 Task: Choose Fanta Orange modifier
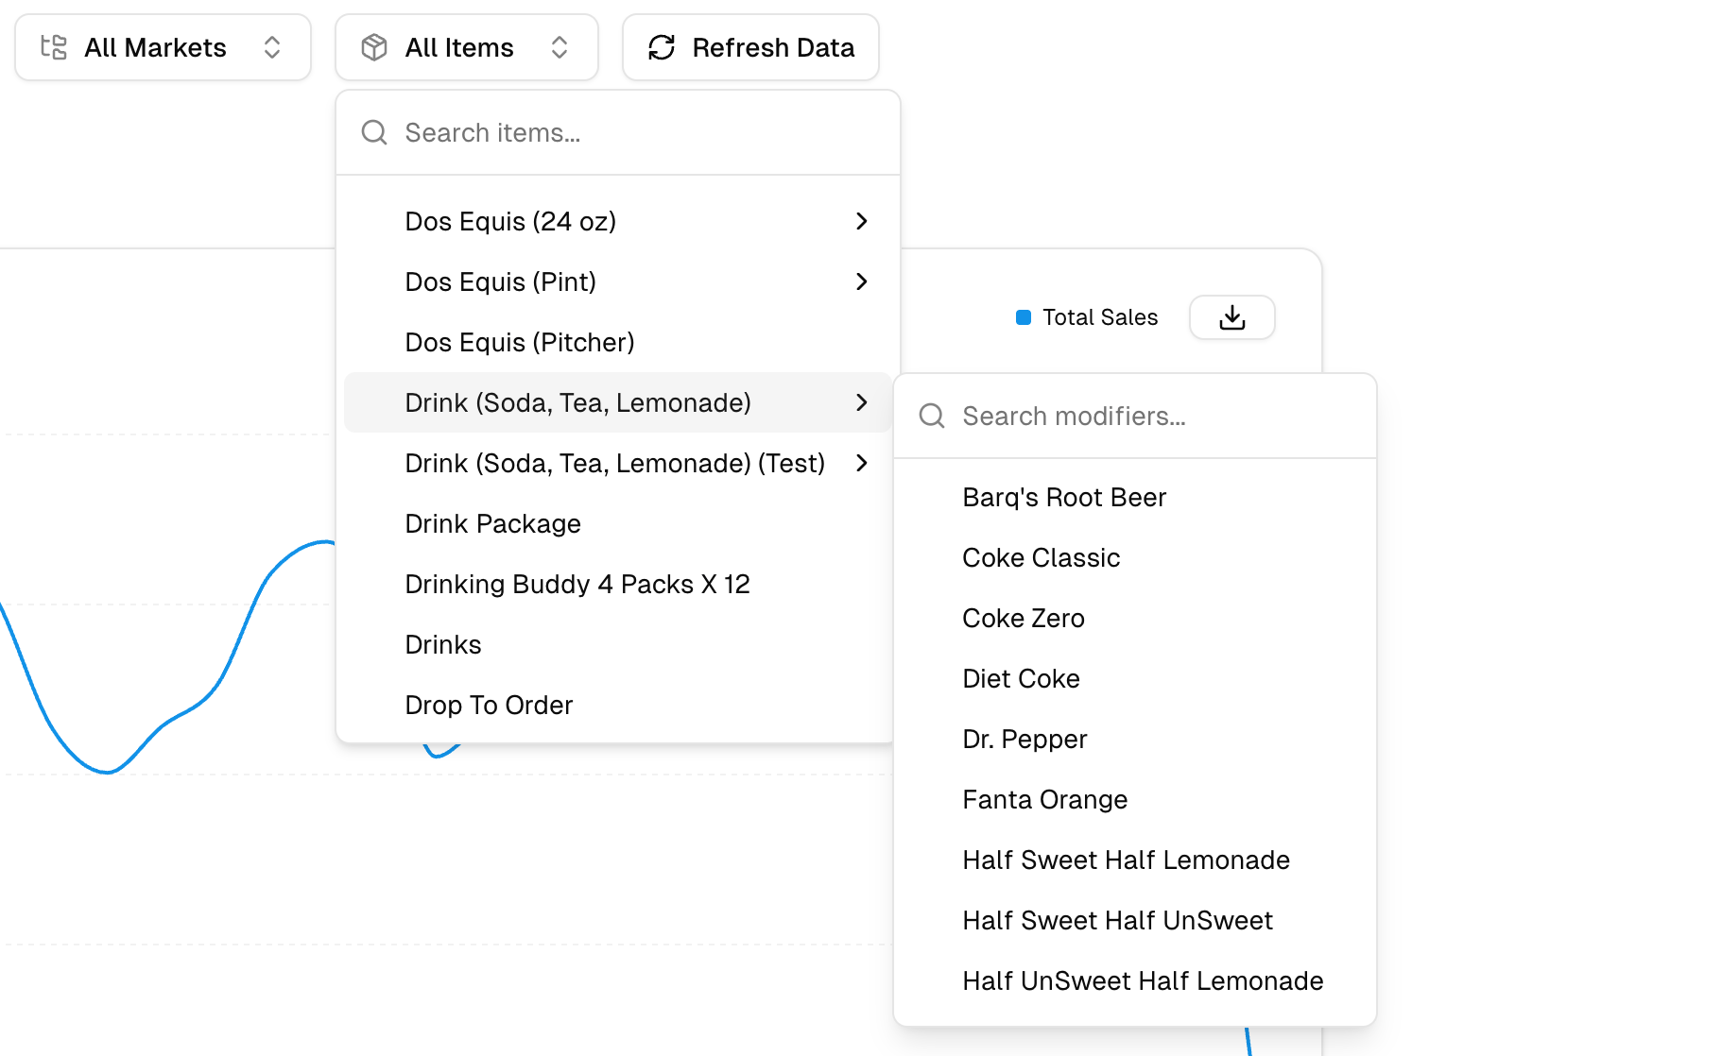1135,799
